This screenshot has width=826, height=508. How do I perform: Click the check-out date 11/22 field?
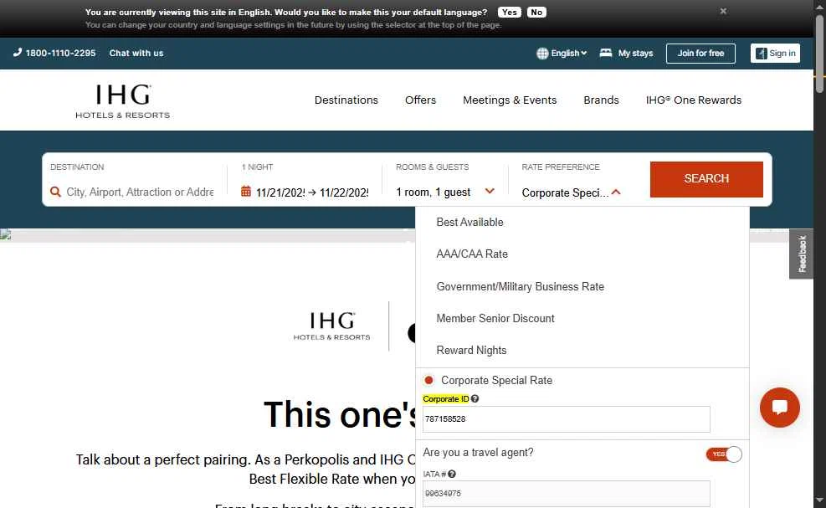coord(344,192)
